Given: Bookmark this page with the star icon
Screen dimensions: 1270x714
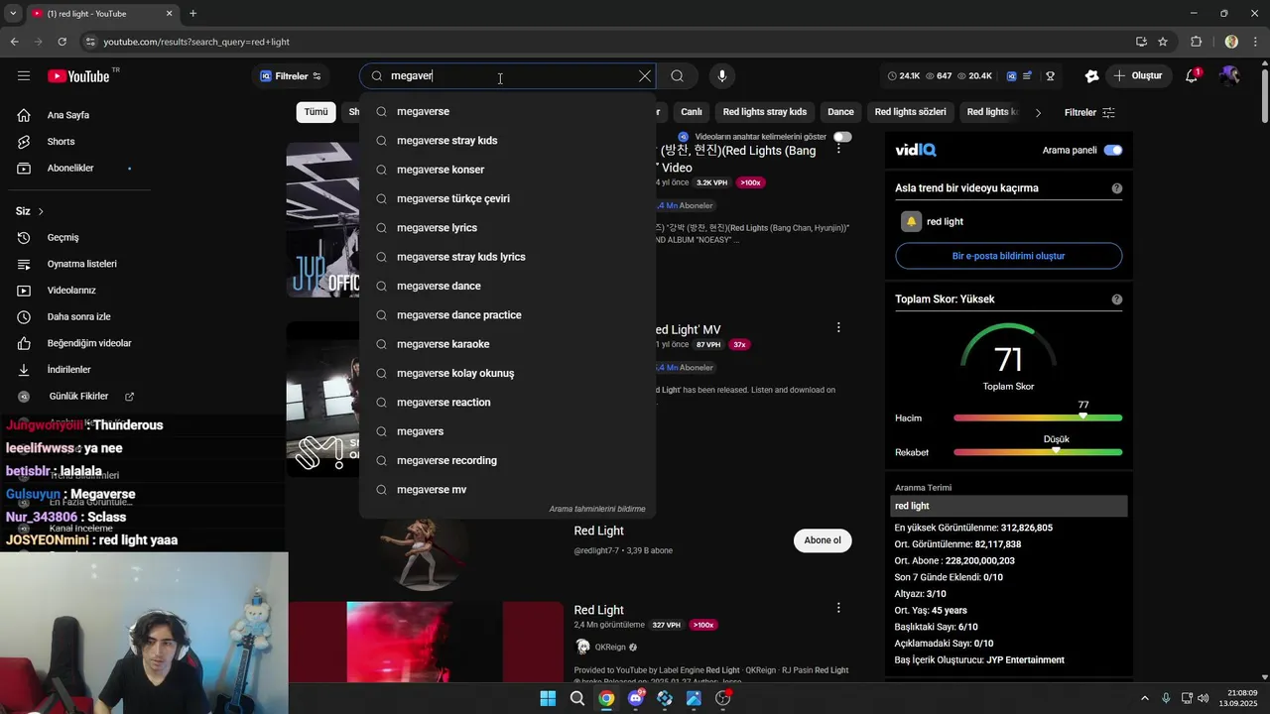Looking at the screenshot, I should coord(1163,42).
